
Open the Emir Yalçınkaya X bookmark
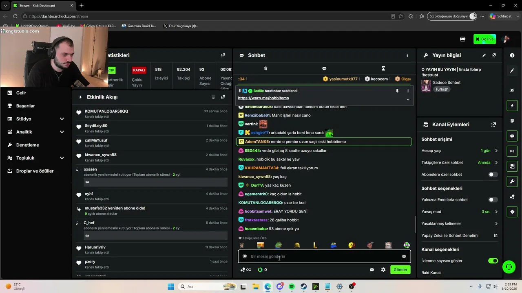pyautogui.click(x=181, y=26)
